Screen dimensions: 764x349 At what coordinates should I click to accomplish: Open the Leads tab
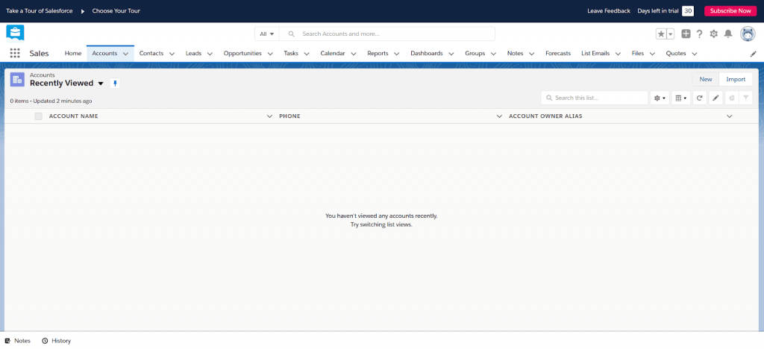pyautogui.click(x=193, y=54)
